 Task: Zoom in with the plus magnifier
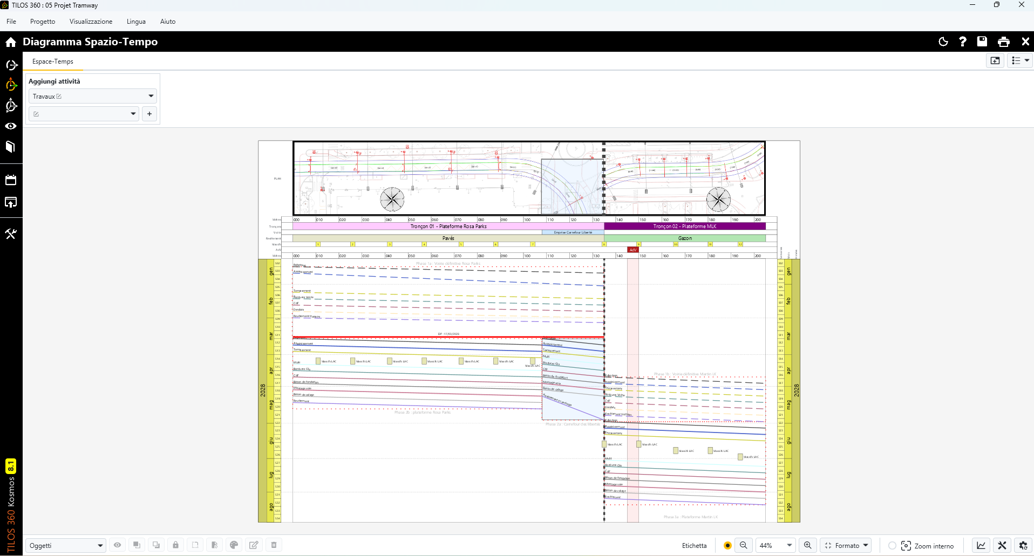pyautogui.click(x=807, y=545)
